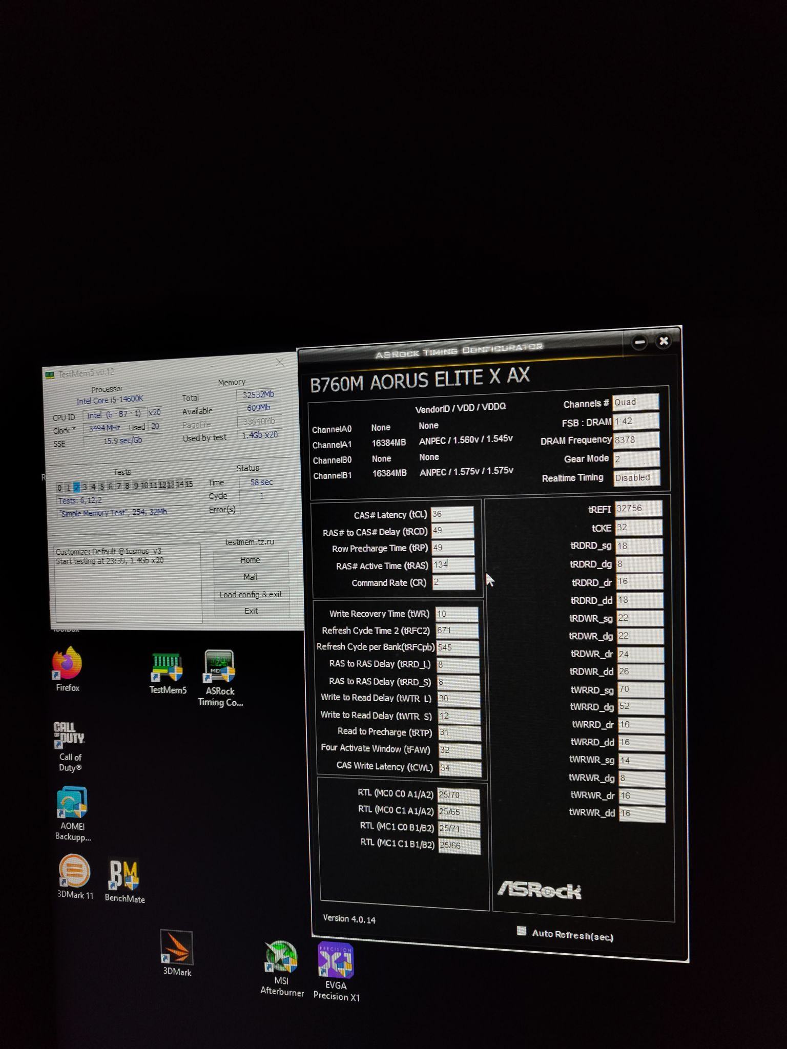Click the 'B760M AORUS ELITE X AX' title
The image size is (787, 1049).
click(x=420, y=380)
